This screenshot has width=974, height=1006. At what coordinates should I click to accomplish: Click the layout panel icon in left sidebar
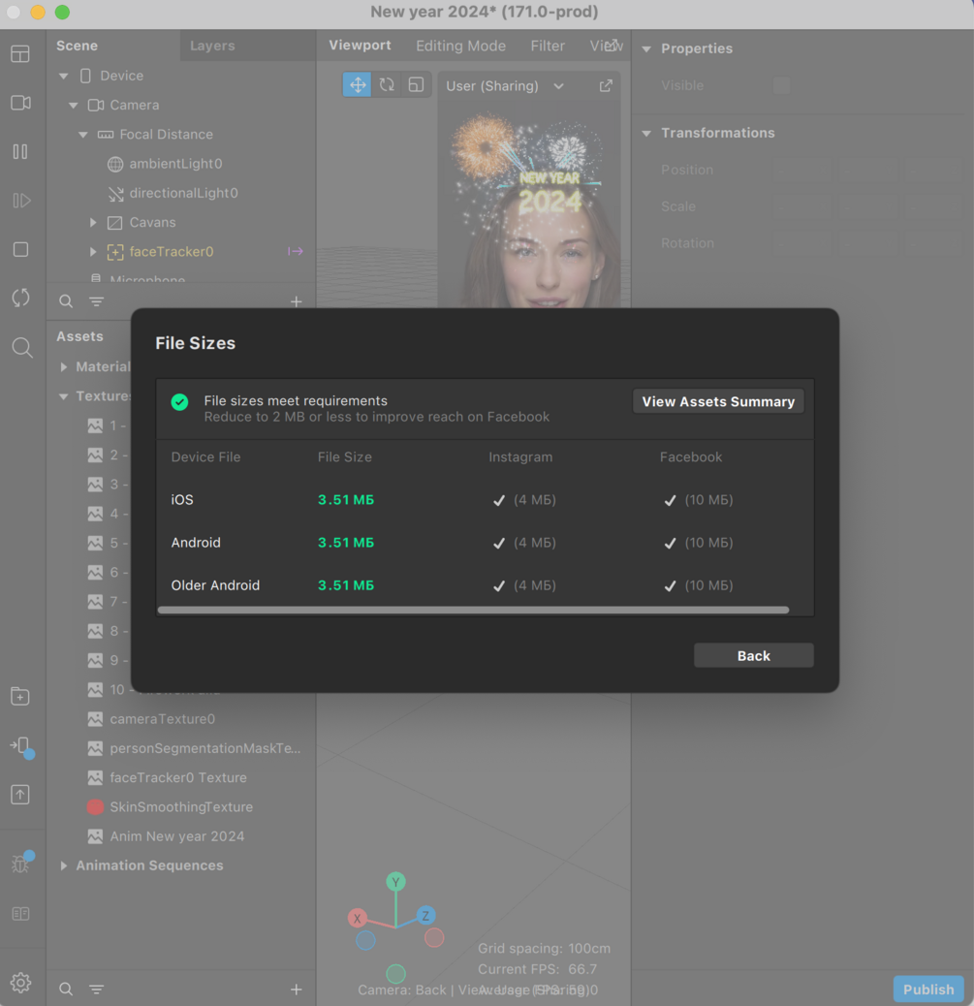20,54
